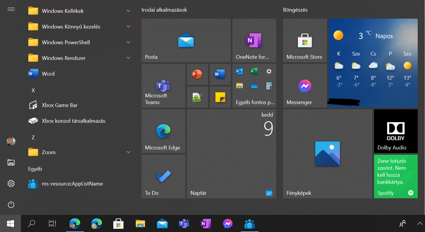This screenshot has height=232, width=425.
Task: Open the PowerPoint tile
Action: pos(197,74)
